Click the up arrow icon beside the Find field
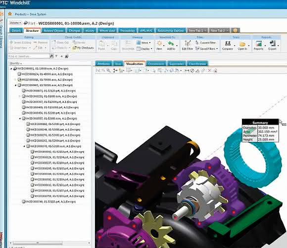This screenshot has height=248, width=287. (x=61, y=56)
